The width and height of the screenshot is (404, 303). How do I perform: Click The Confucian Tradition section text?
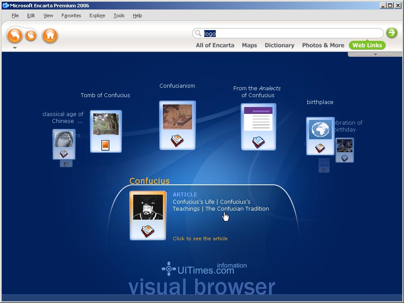click(x=237, y=209)
